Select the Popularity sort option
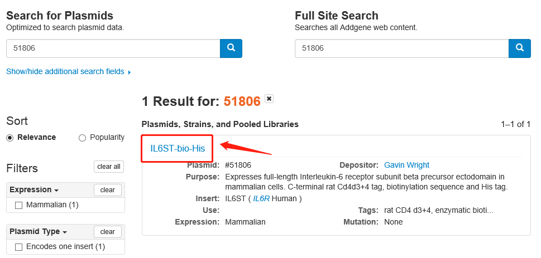The width and height of the screenshot is (541, 258). pyautogui.click(x=83, y=138)
